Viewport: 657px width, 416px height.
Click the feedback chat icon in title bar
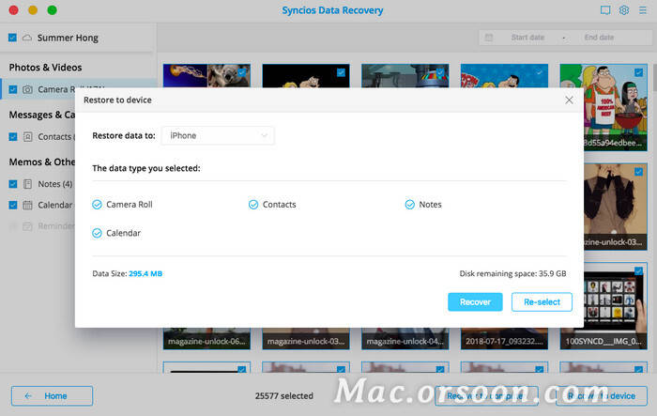point(605,10)
